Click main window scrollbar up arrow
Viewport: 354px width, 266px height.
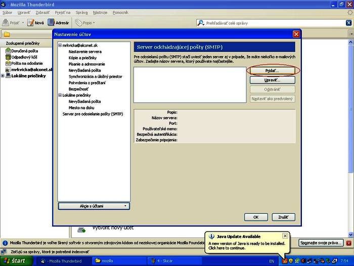[350, 42]
